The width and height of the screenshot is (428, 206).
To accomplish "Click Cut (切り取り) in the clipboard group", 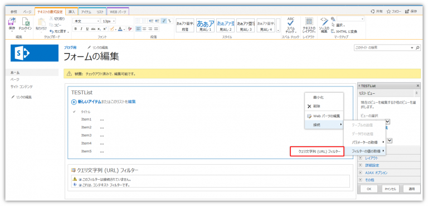I will click(x=57, y=19).
